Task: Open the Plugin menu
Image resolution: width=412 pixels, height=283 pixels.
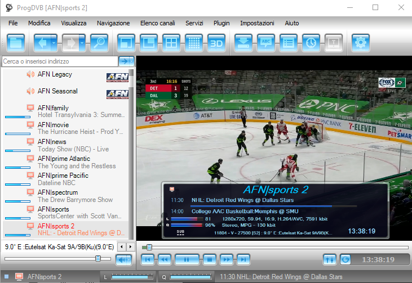Action: pyautogui.click(x=221, y=23)
